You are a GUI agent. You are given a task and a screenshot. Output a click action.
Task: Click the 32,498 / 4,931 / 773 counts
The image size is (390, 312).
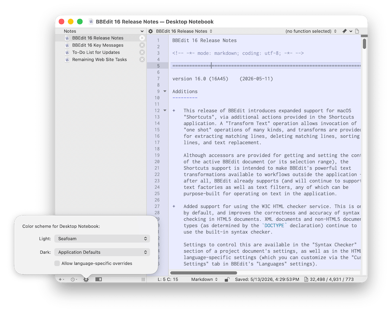pyautogui.click(x=332, y=279)
